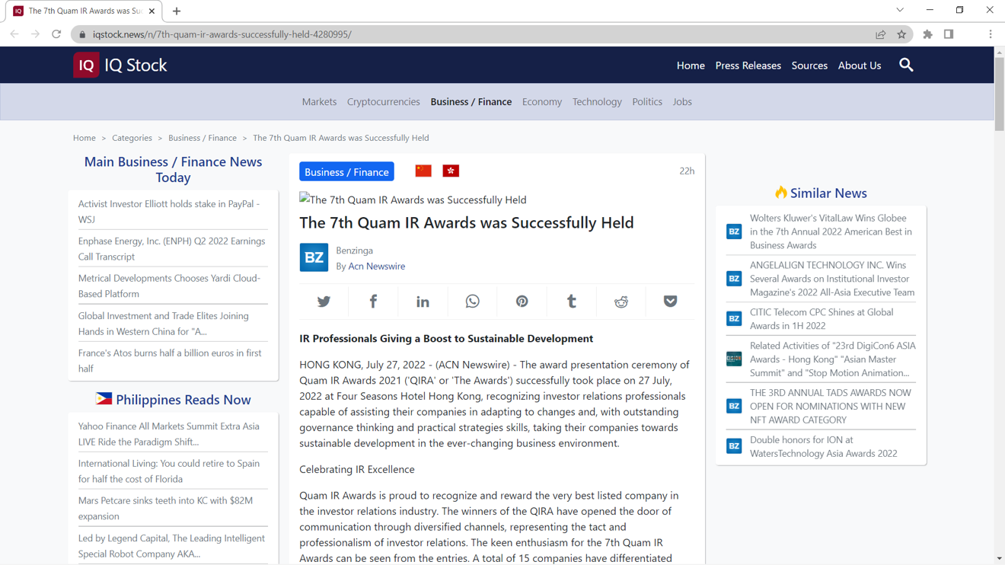The width and height of the screenshot is (1005, 565).
Task: Open Led by Legend Capital article
Action: coord(173,545)
